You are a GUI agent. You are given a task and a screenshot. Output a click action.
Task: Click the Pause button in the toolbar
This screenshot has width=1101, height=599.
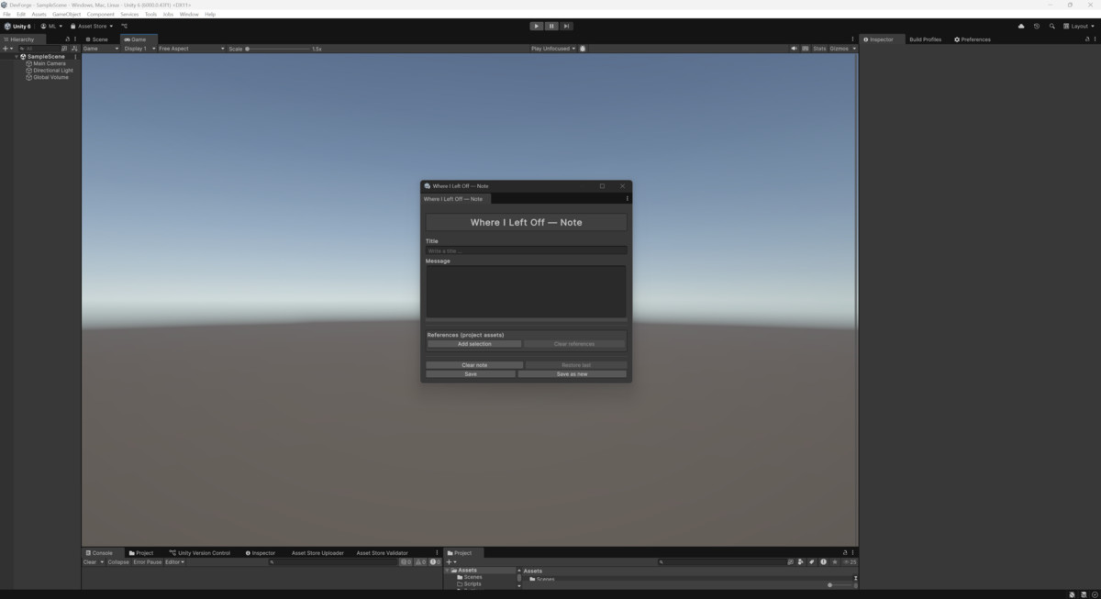pos(551,26)
